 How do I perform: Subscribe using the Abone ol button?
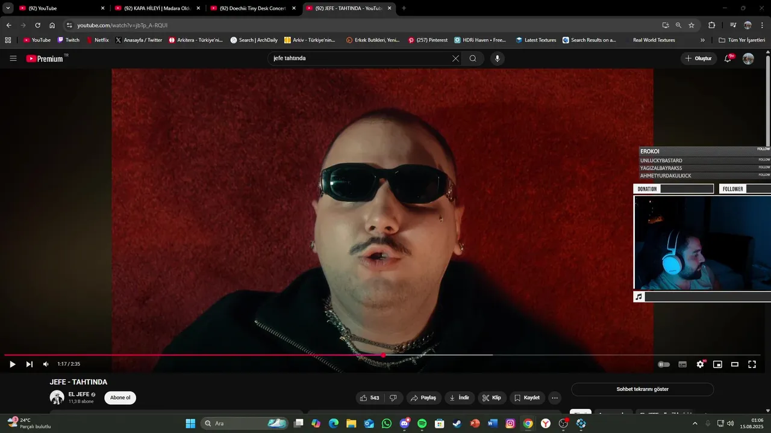[x=120, y=398]
